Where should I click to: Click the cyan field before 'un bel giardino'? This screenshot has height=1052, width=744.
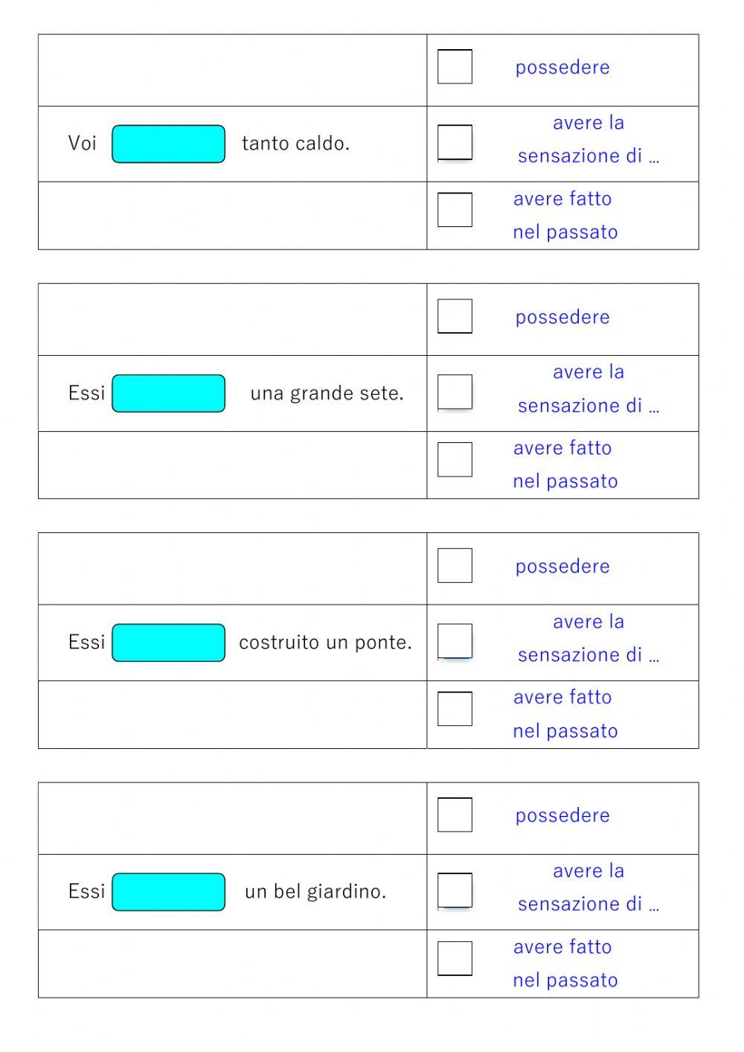coord(168,892)
